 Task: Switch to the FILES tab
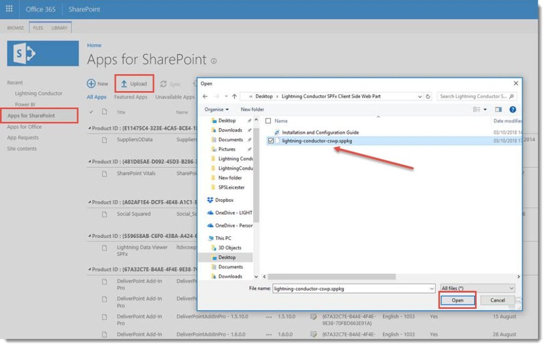(x=38, y=27)
